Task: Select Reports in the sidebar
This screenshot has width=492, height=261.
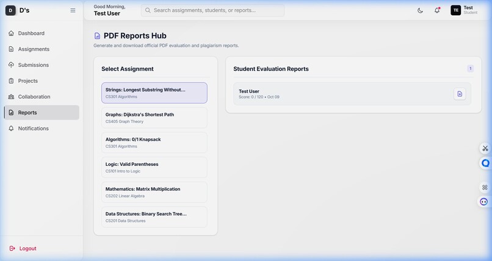Action: [x=42, y=112]
